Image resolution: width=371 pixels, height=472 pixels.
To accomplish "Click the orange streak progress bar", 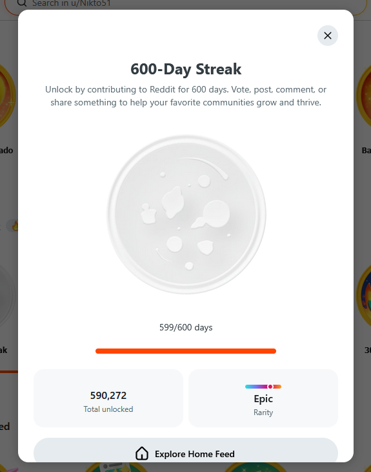I will pos(186,351).
